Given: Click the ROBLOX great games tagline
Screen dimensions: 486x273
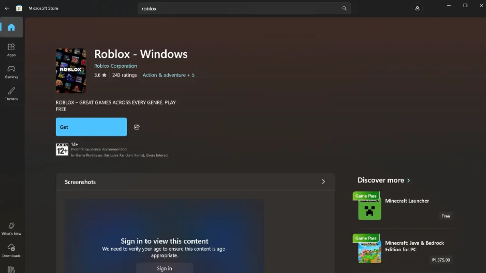Looking at the screenshot, I should pyautogui.click(x=116, y=106).
